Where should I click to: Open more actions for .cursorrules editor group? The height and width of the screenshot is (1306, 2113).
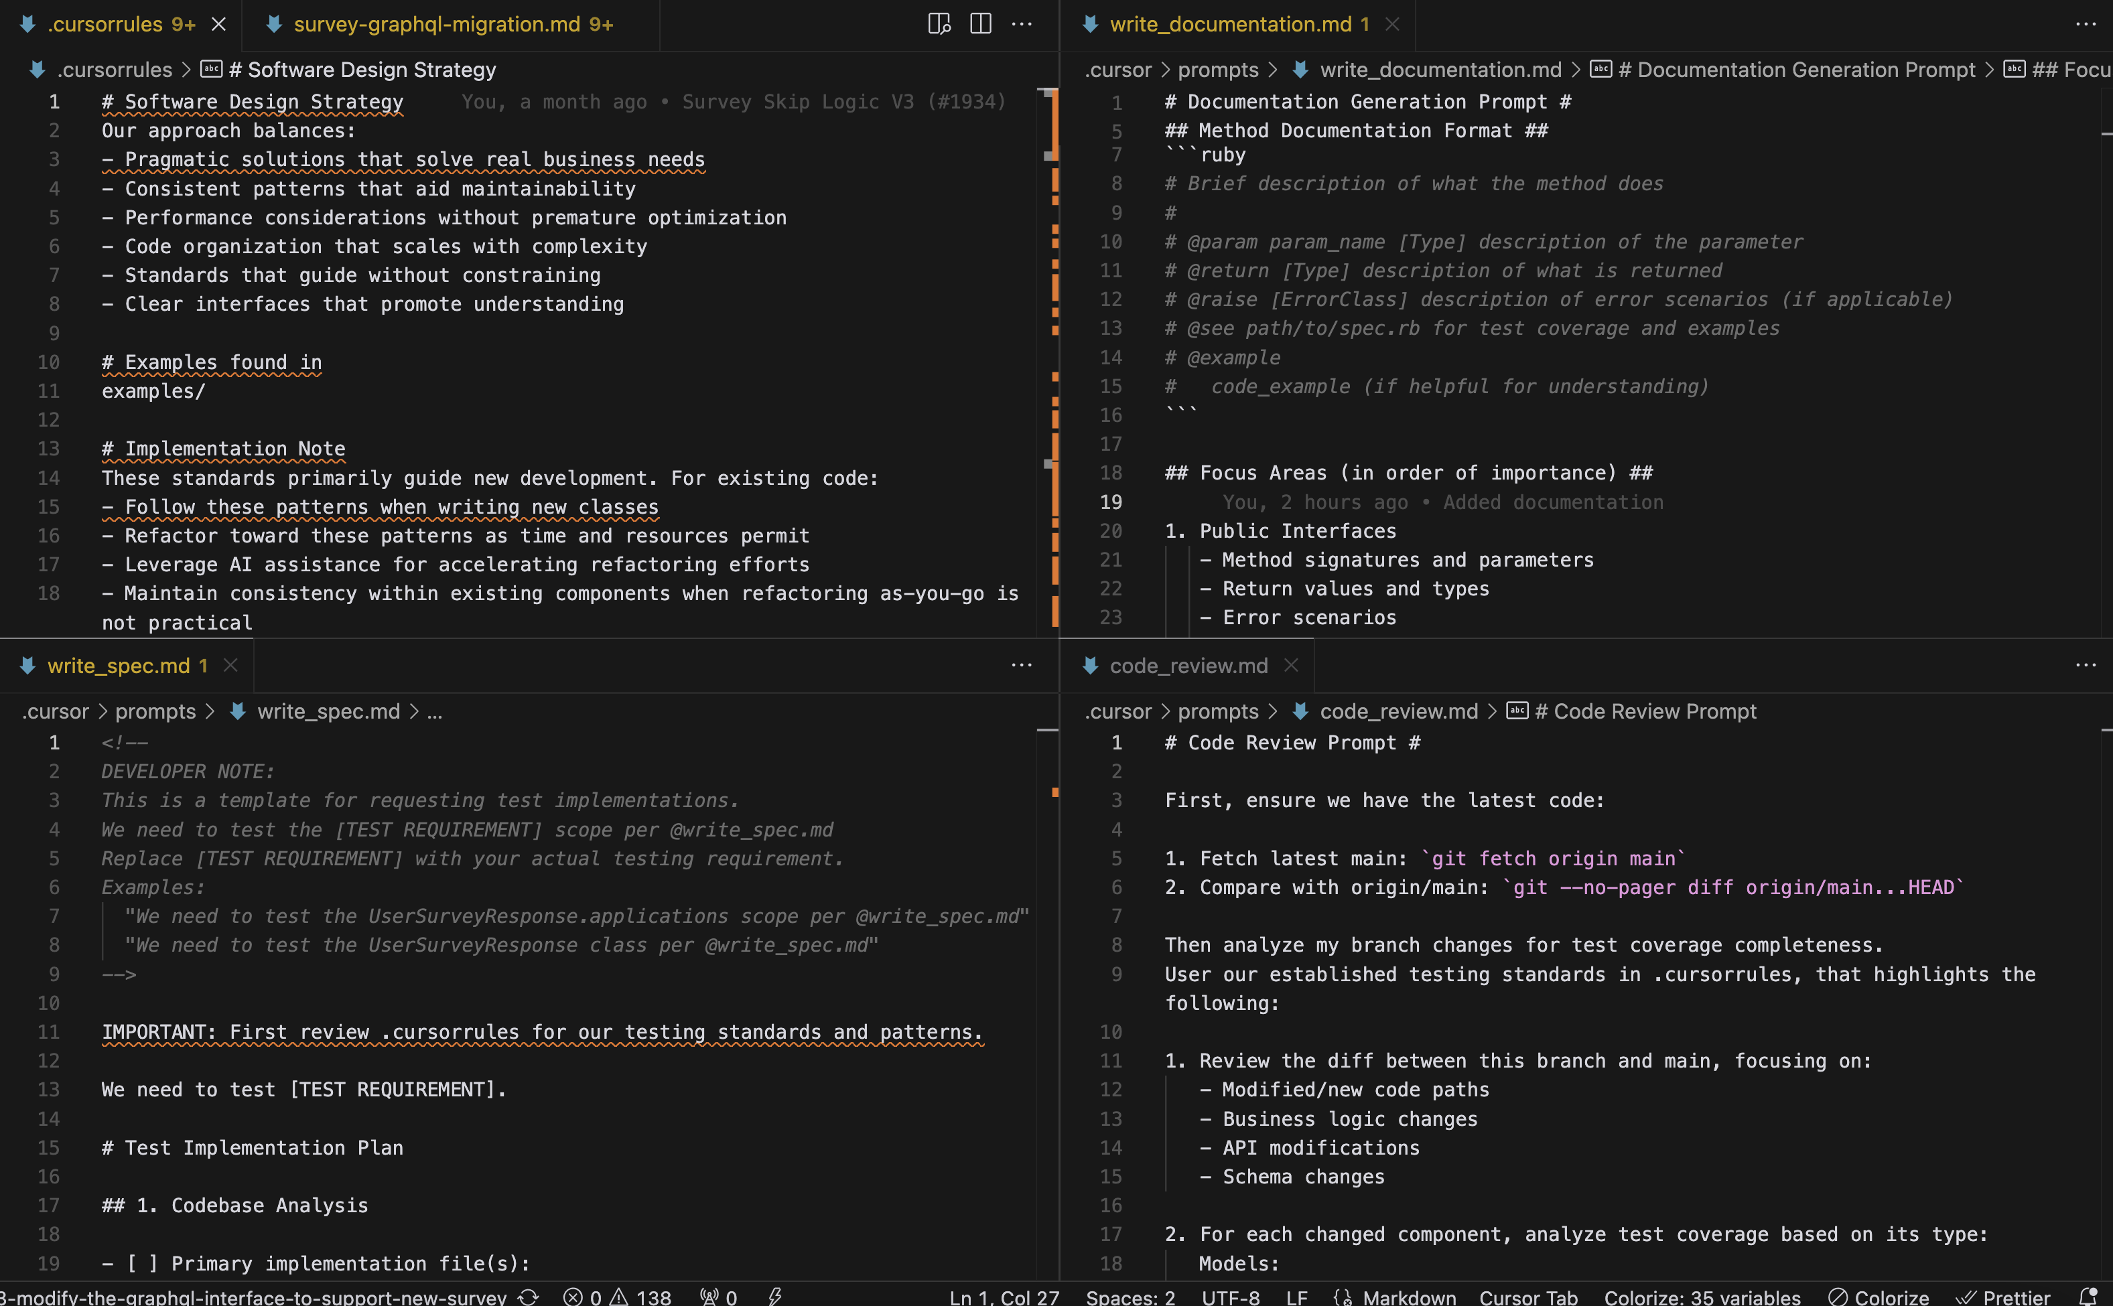click(1022, 24)
